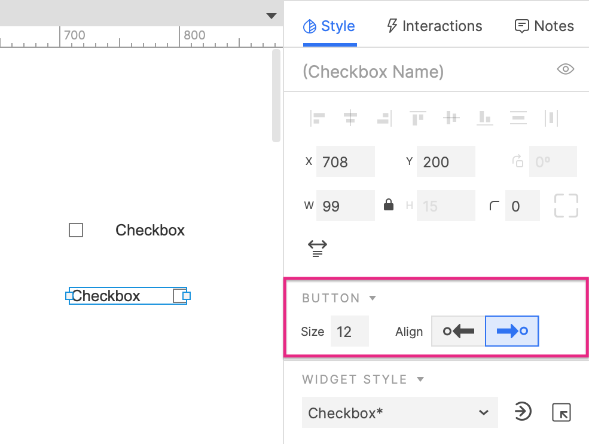Viewport: 589px width, 444px height.
Task: Align vertical middles icon
Action: pyautogui.click(x=451, y=118)
